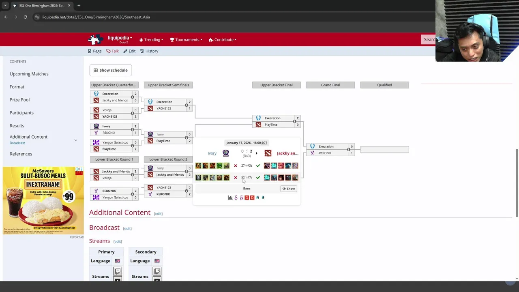Switch to the Talk tab
Viewport: 519px width, 292px height.
(x=112, y=51)
